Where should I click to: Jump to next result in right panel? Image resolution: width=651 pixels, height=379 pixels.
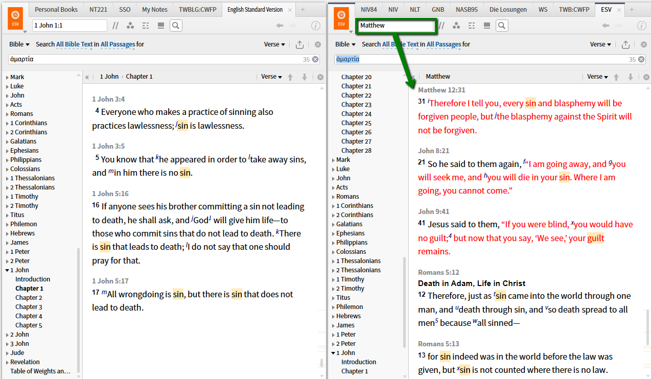point(631,77)
